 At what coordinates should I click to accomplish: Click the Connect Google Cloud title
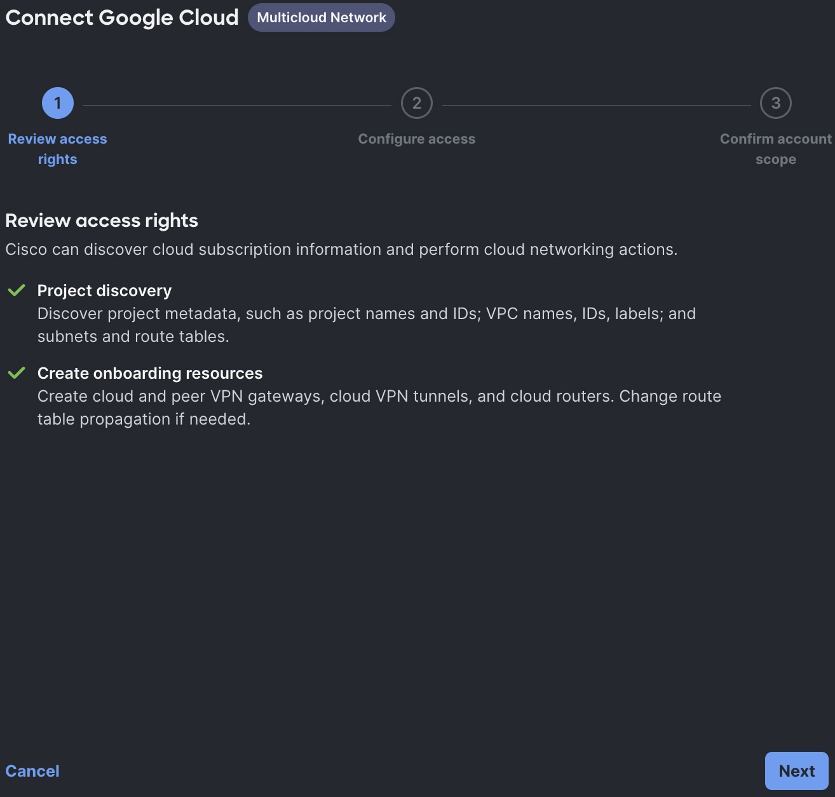(x=122, y=18)
